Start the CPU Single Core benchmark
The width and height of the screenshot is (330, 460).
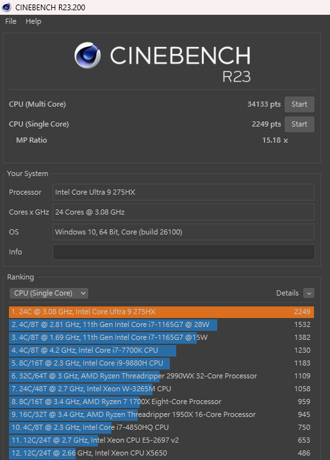tap(299, 124)
